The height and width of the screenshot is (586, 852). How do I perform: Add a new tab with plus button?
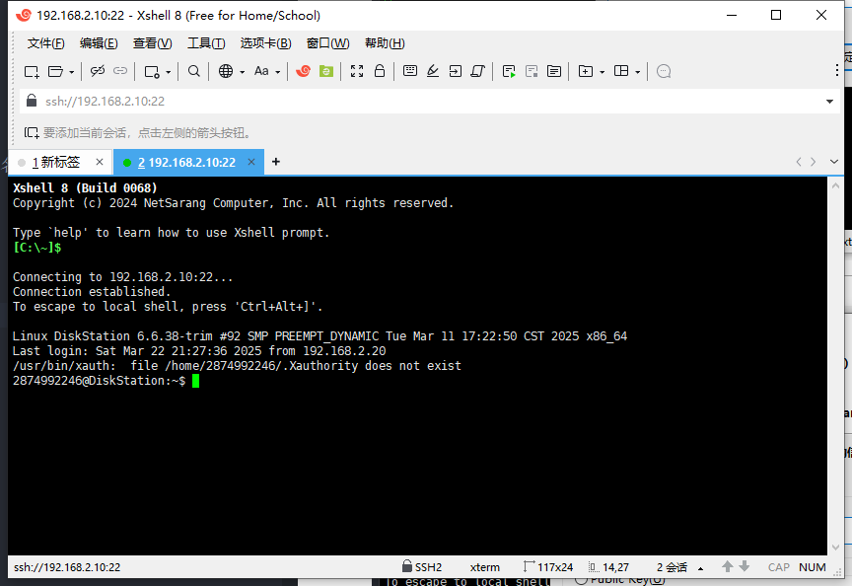[276, 162]
